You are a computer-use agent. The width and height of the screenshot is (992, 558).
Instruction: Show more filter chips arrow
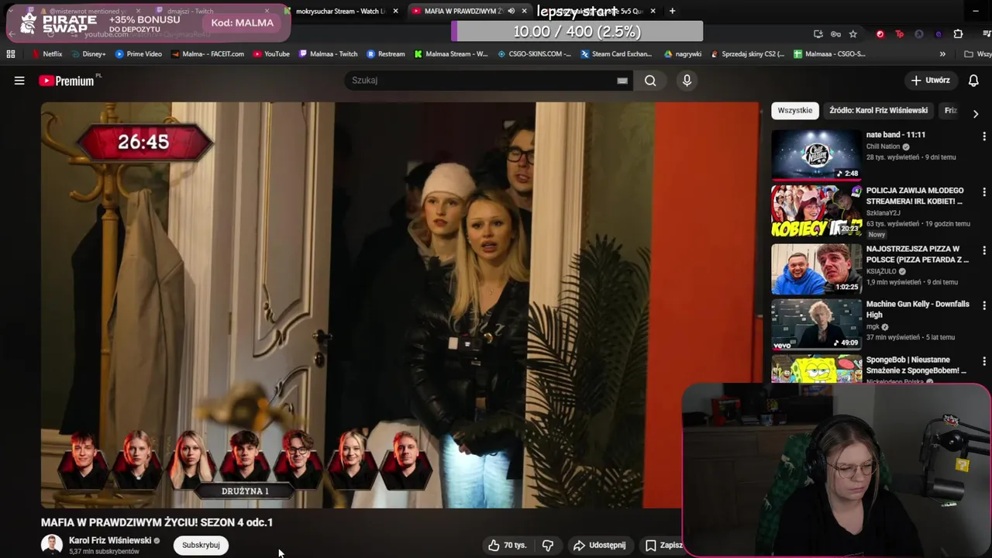(975, 113)
